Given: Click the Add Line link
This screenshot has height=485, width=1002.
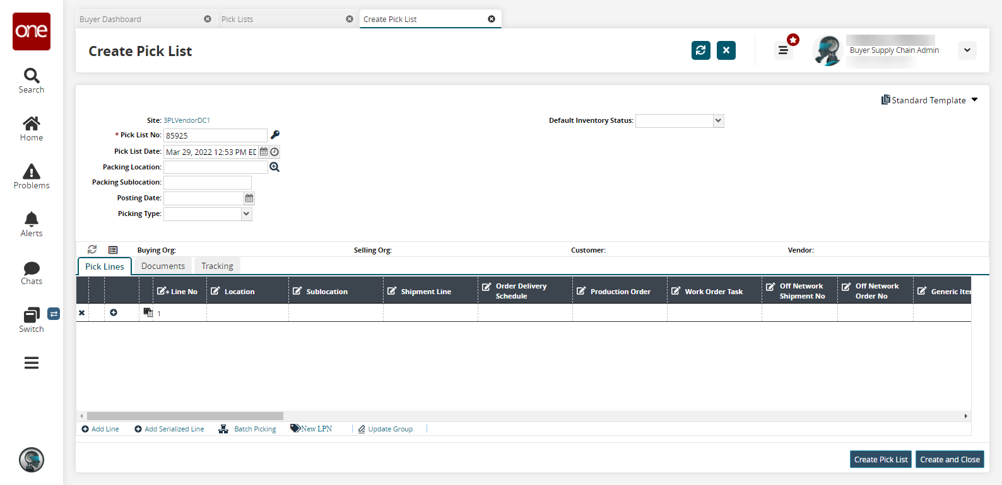Looking at the screenshot, I should point(100,429).
